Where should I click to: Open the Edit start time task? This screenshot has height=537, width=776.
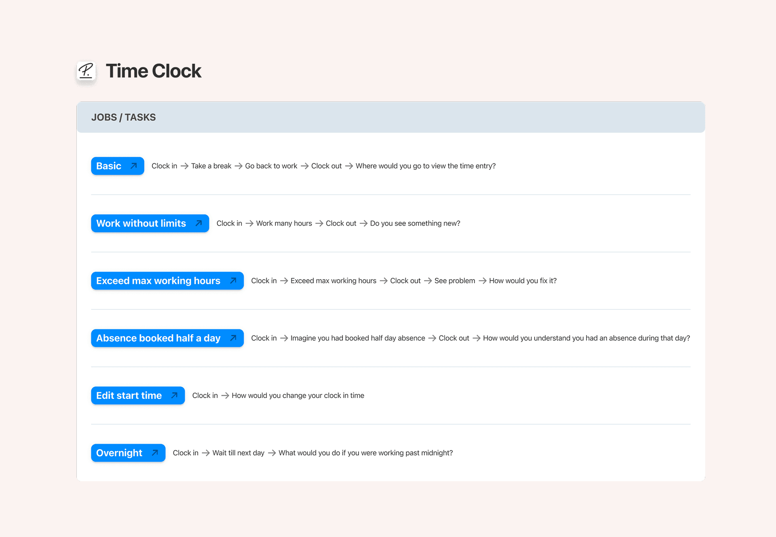pos(129,396)
